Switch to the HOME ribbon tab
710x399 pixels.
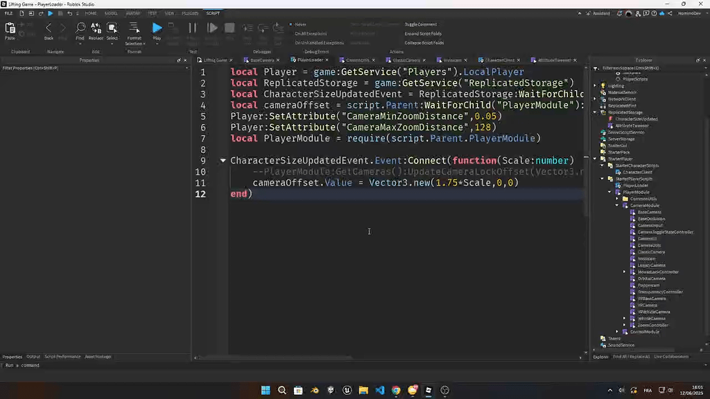(91, 14)
